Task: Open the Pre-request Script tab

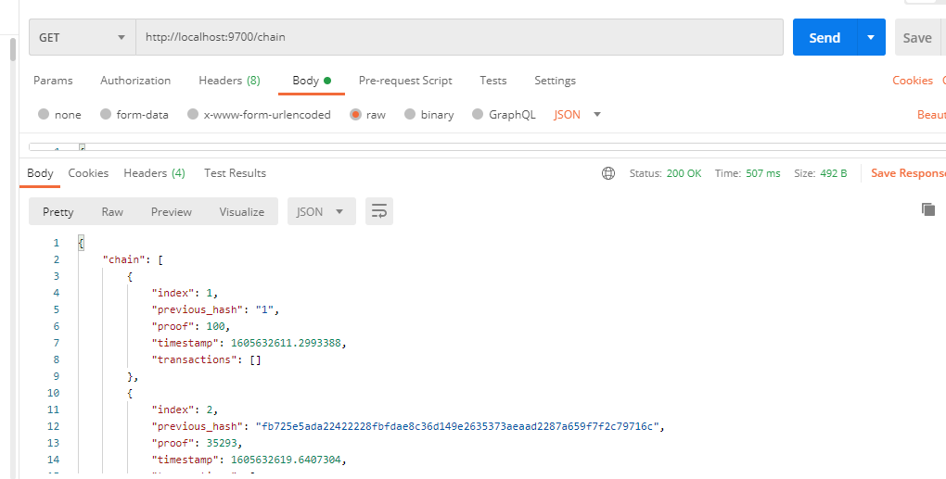Action: 405,81
